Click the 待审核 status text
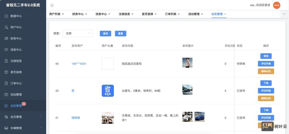Screen dimensions: 289x134 [x=241, y=64]
